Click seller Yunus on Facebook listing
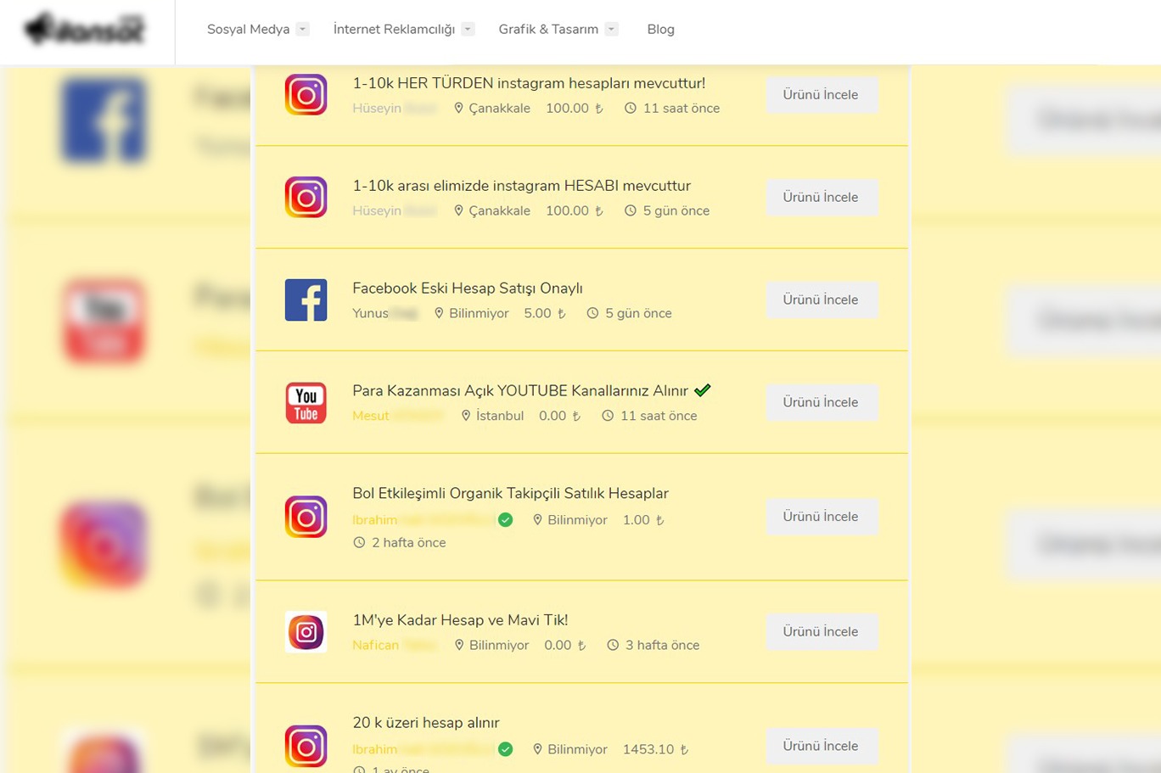This screenshot has height=773, width=1161. pyautogui.click(x=386, y=314)
